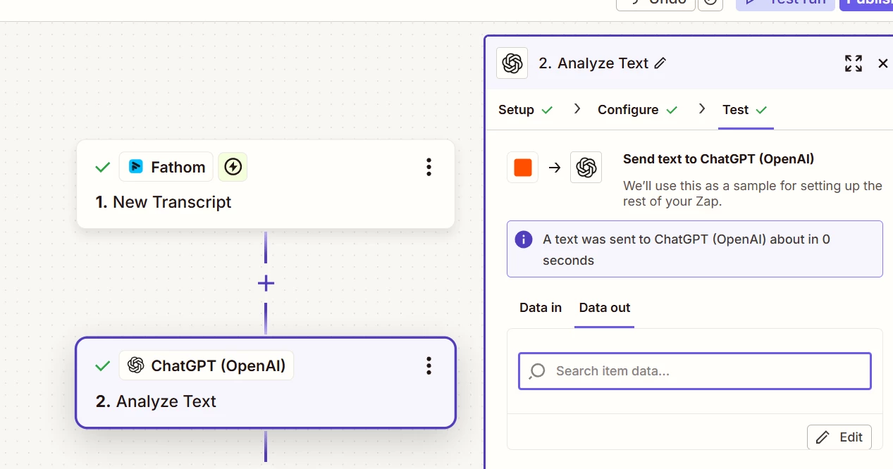Click the magnifier icon in the search field

pos(537,371)
